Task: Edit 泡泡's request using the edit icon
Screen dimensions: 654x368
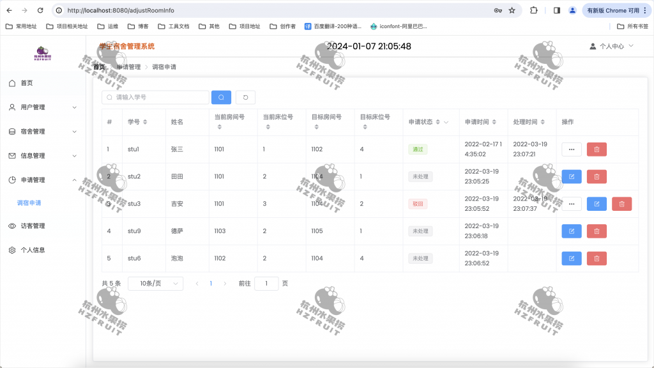Action: pyautogui.click(x=571, y=258)
